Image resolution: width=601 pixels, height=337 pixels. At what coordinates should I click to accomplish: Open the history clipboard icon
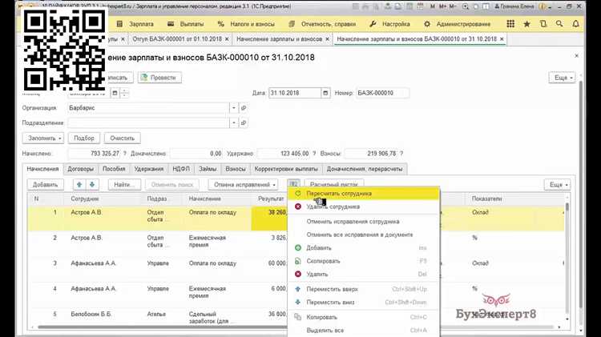543,24
